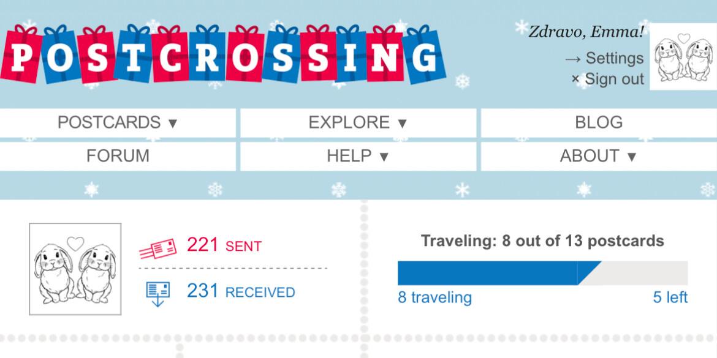Click the blue traveling progress bar

[499, 273]
